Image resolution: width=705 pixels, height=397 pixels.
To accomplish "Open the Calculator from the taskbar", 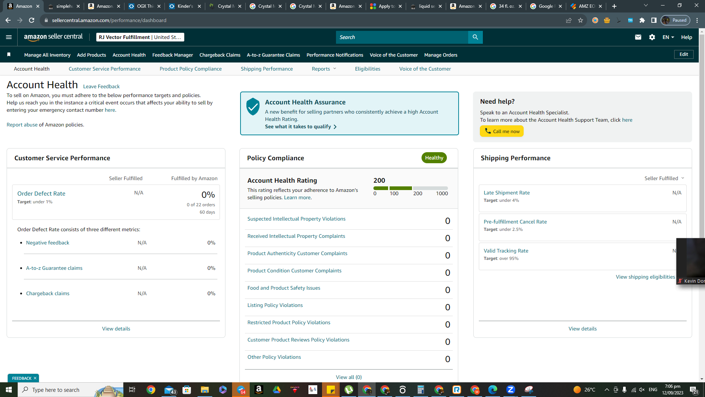I will 421,390.
